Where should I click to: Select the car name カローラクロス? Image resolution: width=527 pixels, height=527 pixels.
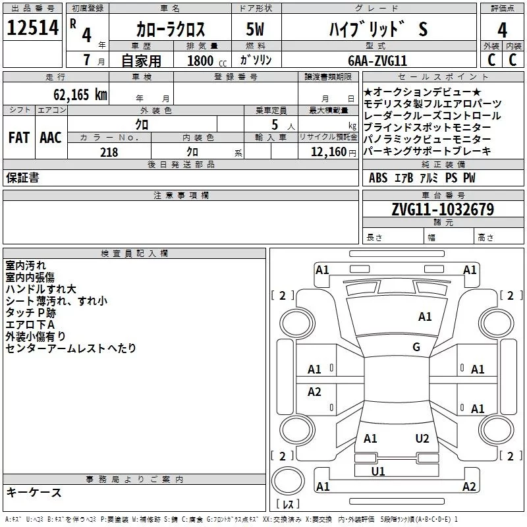(x=171, y=29)
